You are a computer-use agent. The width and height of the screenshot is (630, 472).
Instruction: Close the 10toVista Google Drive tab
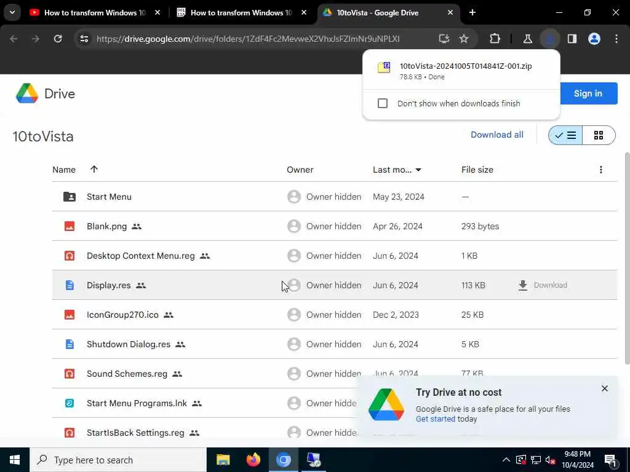pyautogui.click(x=450, y=12)
